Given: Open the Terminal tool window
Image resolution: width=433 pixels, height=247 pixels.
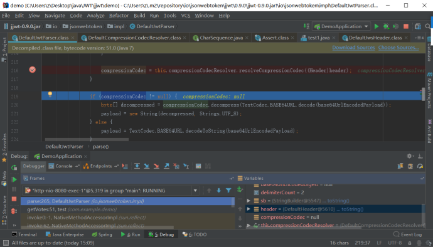Looking at the screenshot, I should 24,234.
